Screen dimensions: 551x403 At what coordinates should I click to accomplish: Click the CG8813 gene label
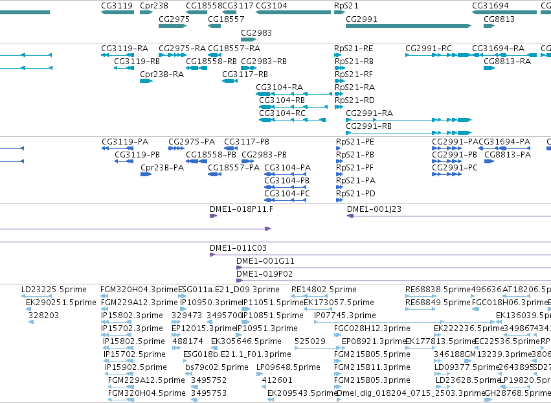499,19
